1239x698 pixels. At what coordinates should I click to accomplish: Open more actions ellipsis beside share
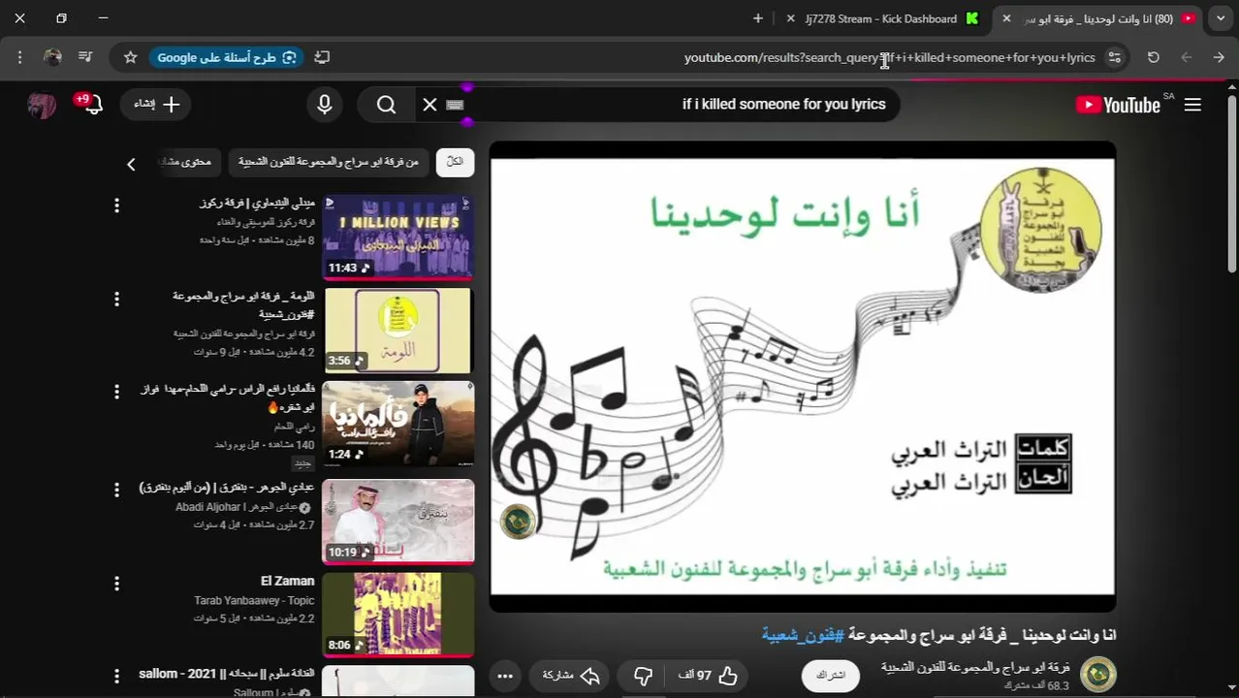pyautogui.click(x=505, y=677)
